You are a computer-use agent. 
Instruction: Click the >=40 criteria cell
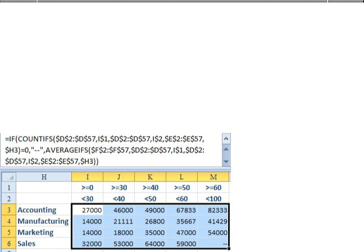(150, 188)
